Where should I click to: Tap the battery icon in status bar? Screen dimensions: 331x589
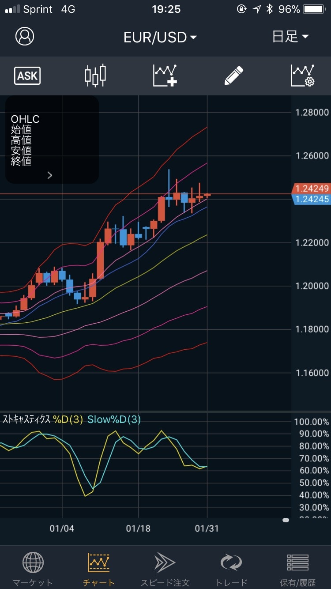(x=315, y=9)
